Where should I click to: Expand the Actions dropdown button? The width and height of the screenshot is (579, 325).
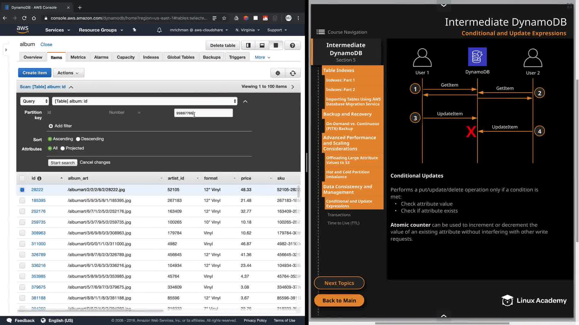click(x=68, y=73)
